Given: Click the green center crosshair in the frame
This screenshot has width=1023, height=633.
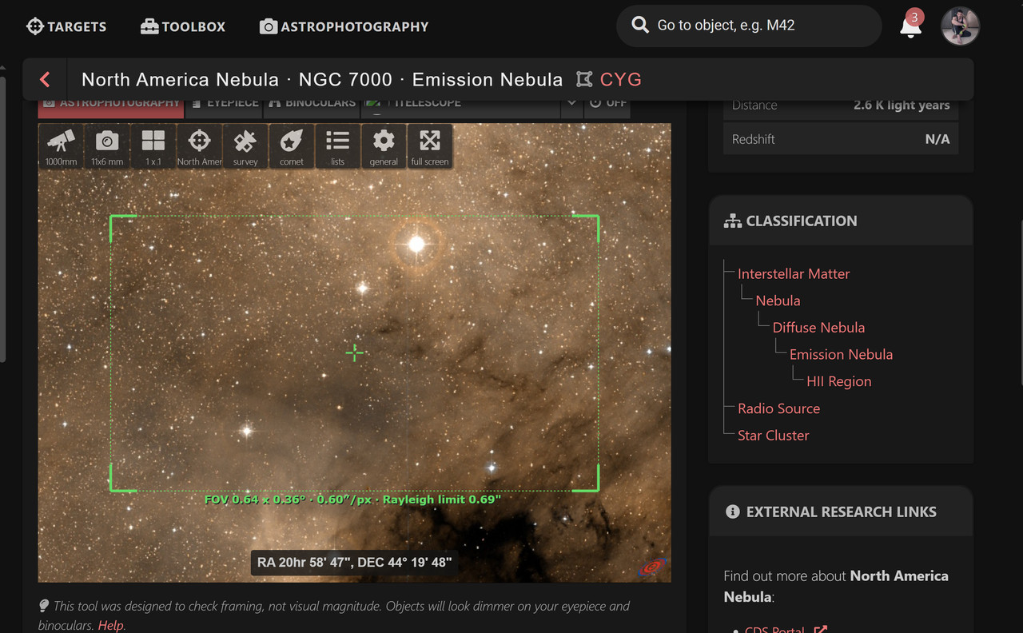Looking at the screenshot, I should [x=354, y=352].
